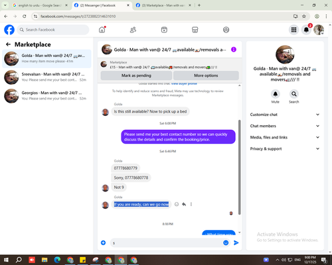The width and height of the screenshot is (332, 265).
Task: Open more options for selected message
Action: tap(191, 204)
